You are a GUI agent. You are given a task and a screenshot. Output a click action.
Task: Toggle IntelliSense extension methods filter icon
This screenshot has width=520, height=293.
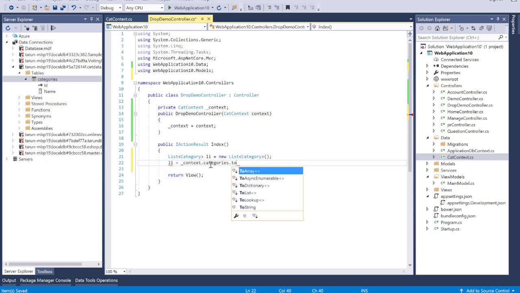pos(255,216)
